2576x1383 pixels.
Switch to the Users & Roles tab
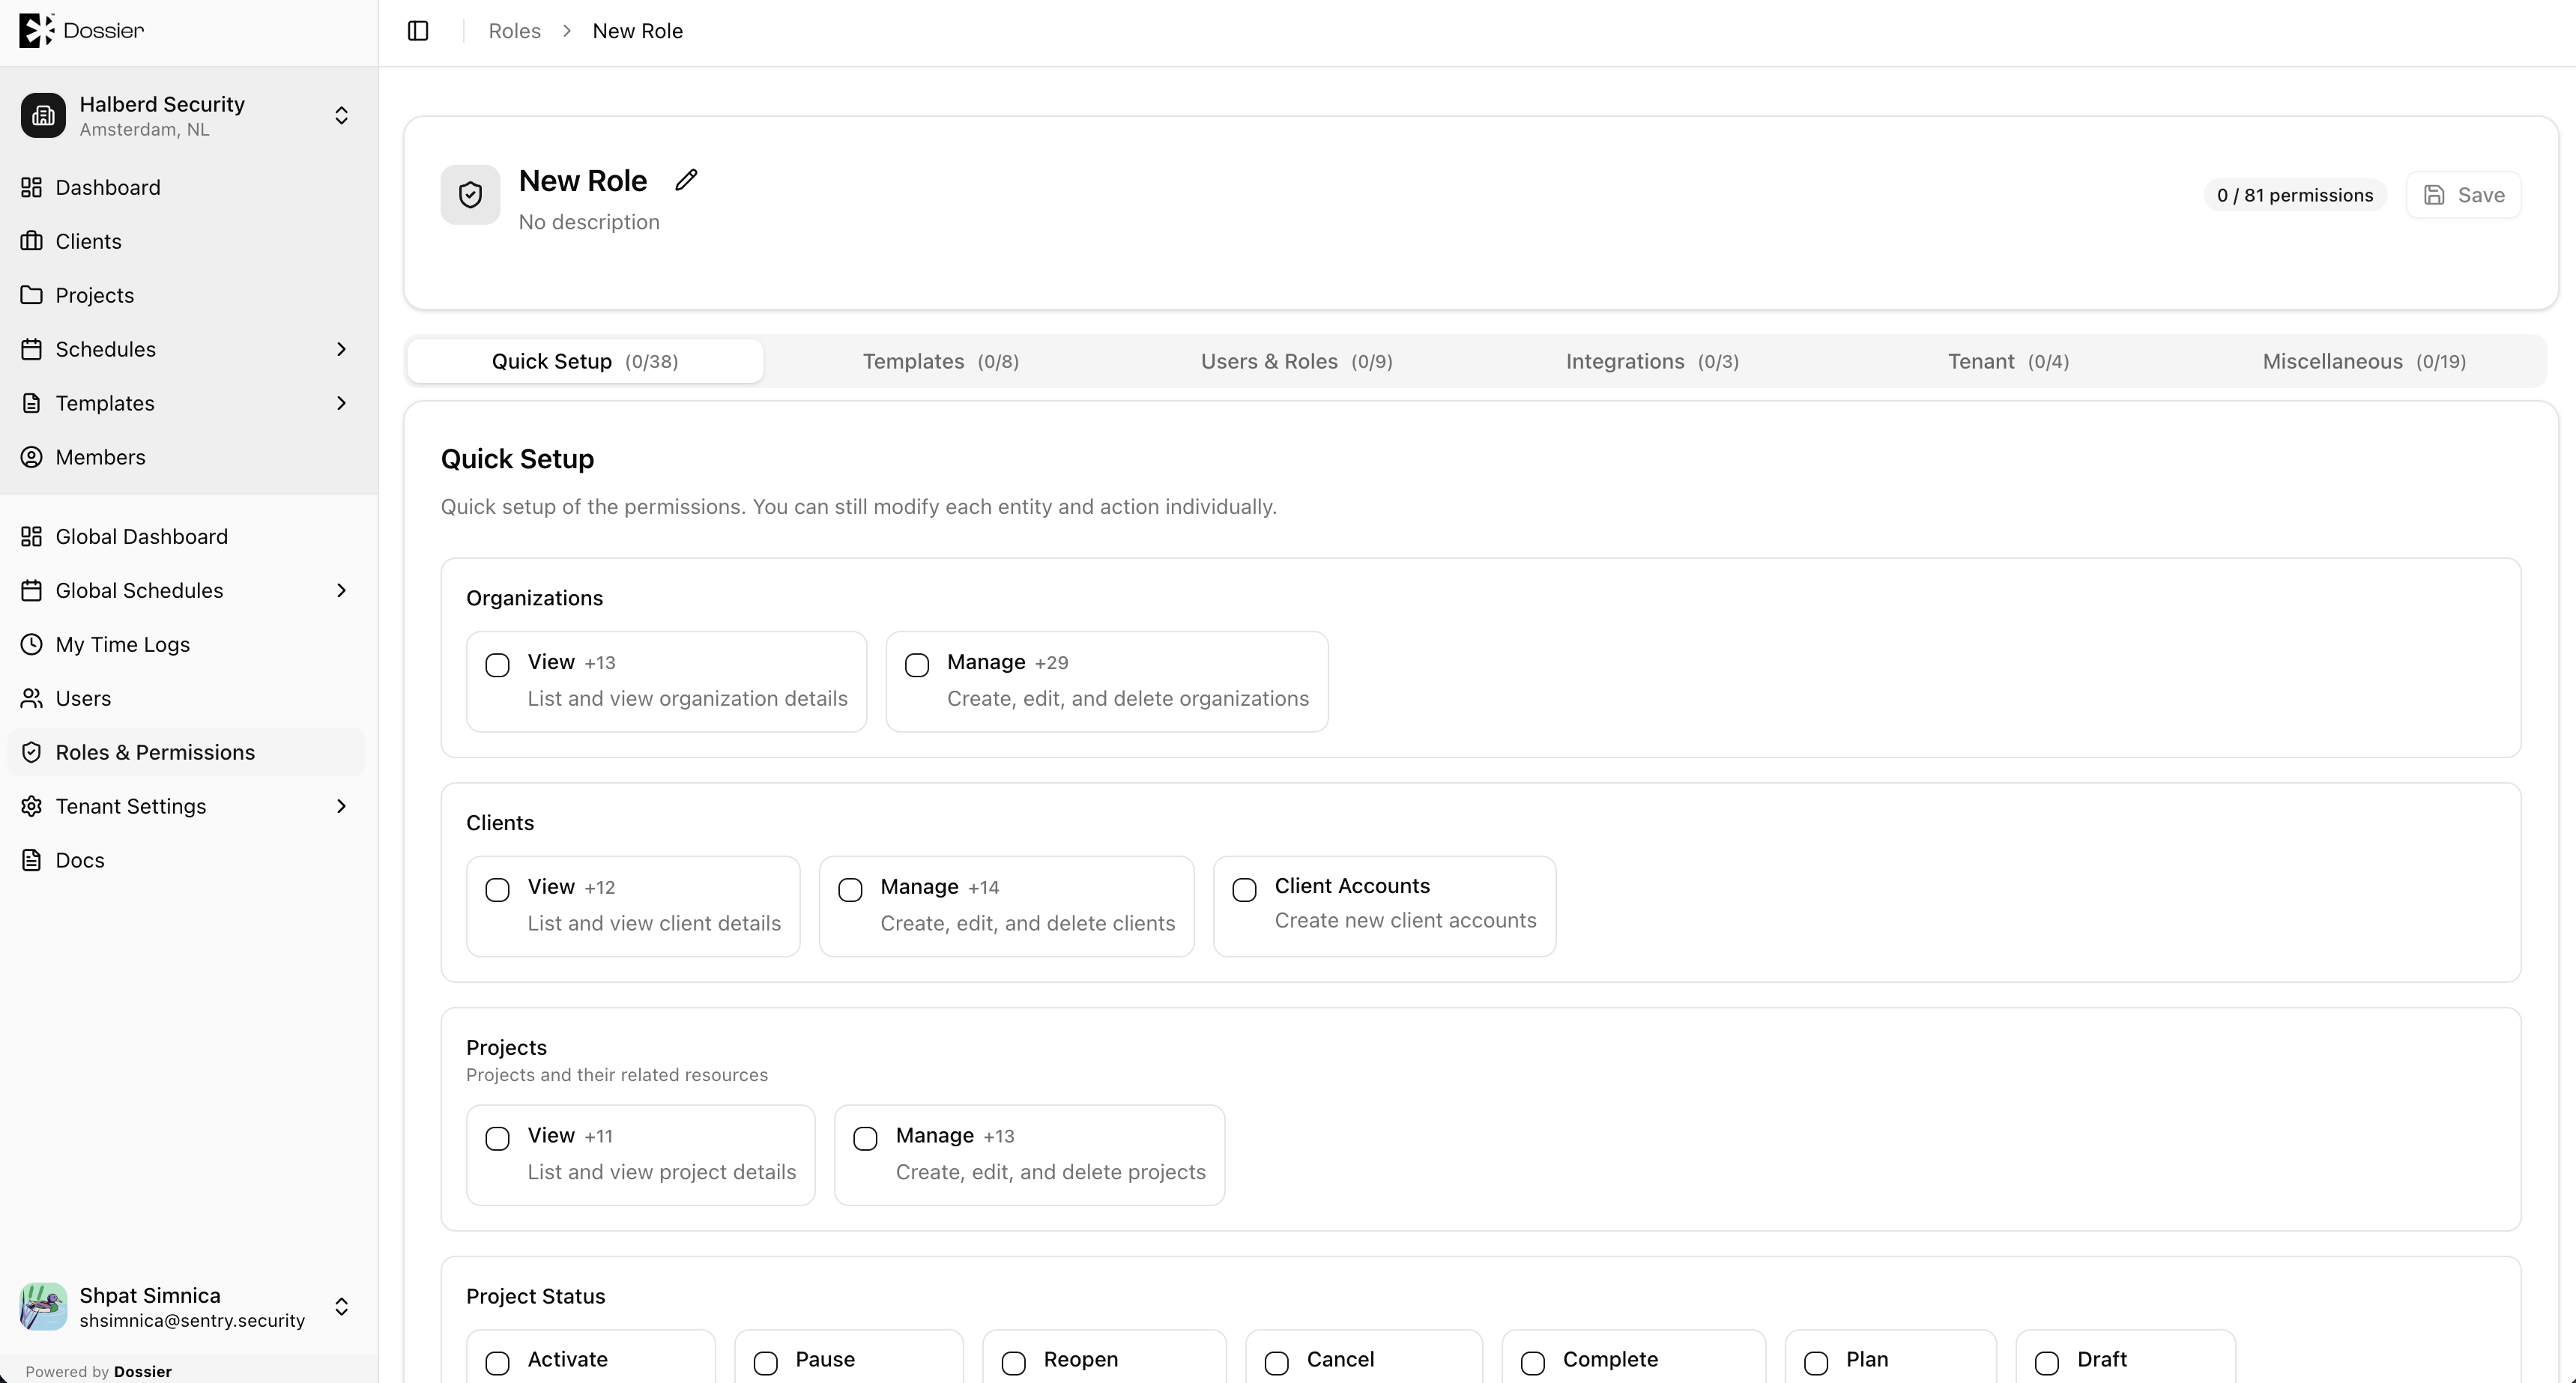[x=1297, y=361]
